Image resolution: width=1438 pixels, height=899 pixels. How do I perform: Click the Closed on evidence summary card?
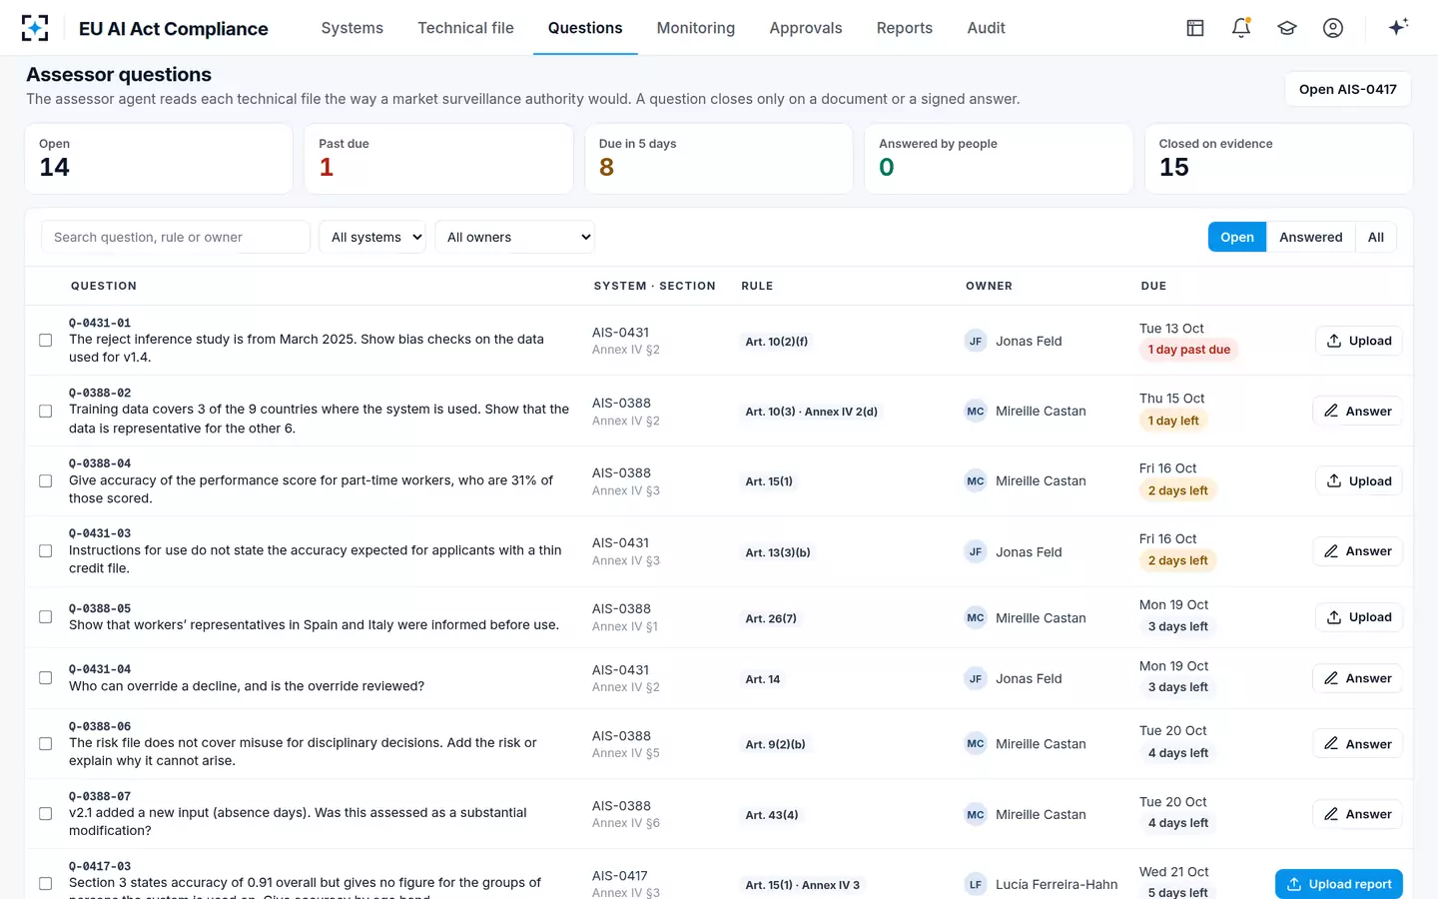pyautogui.click(x=1279, y=159)
